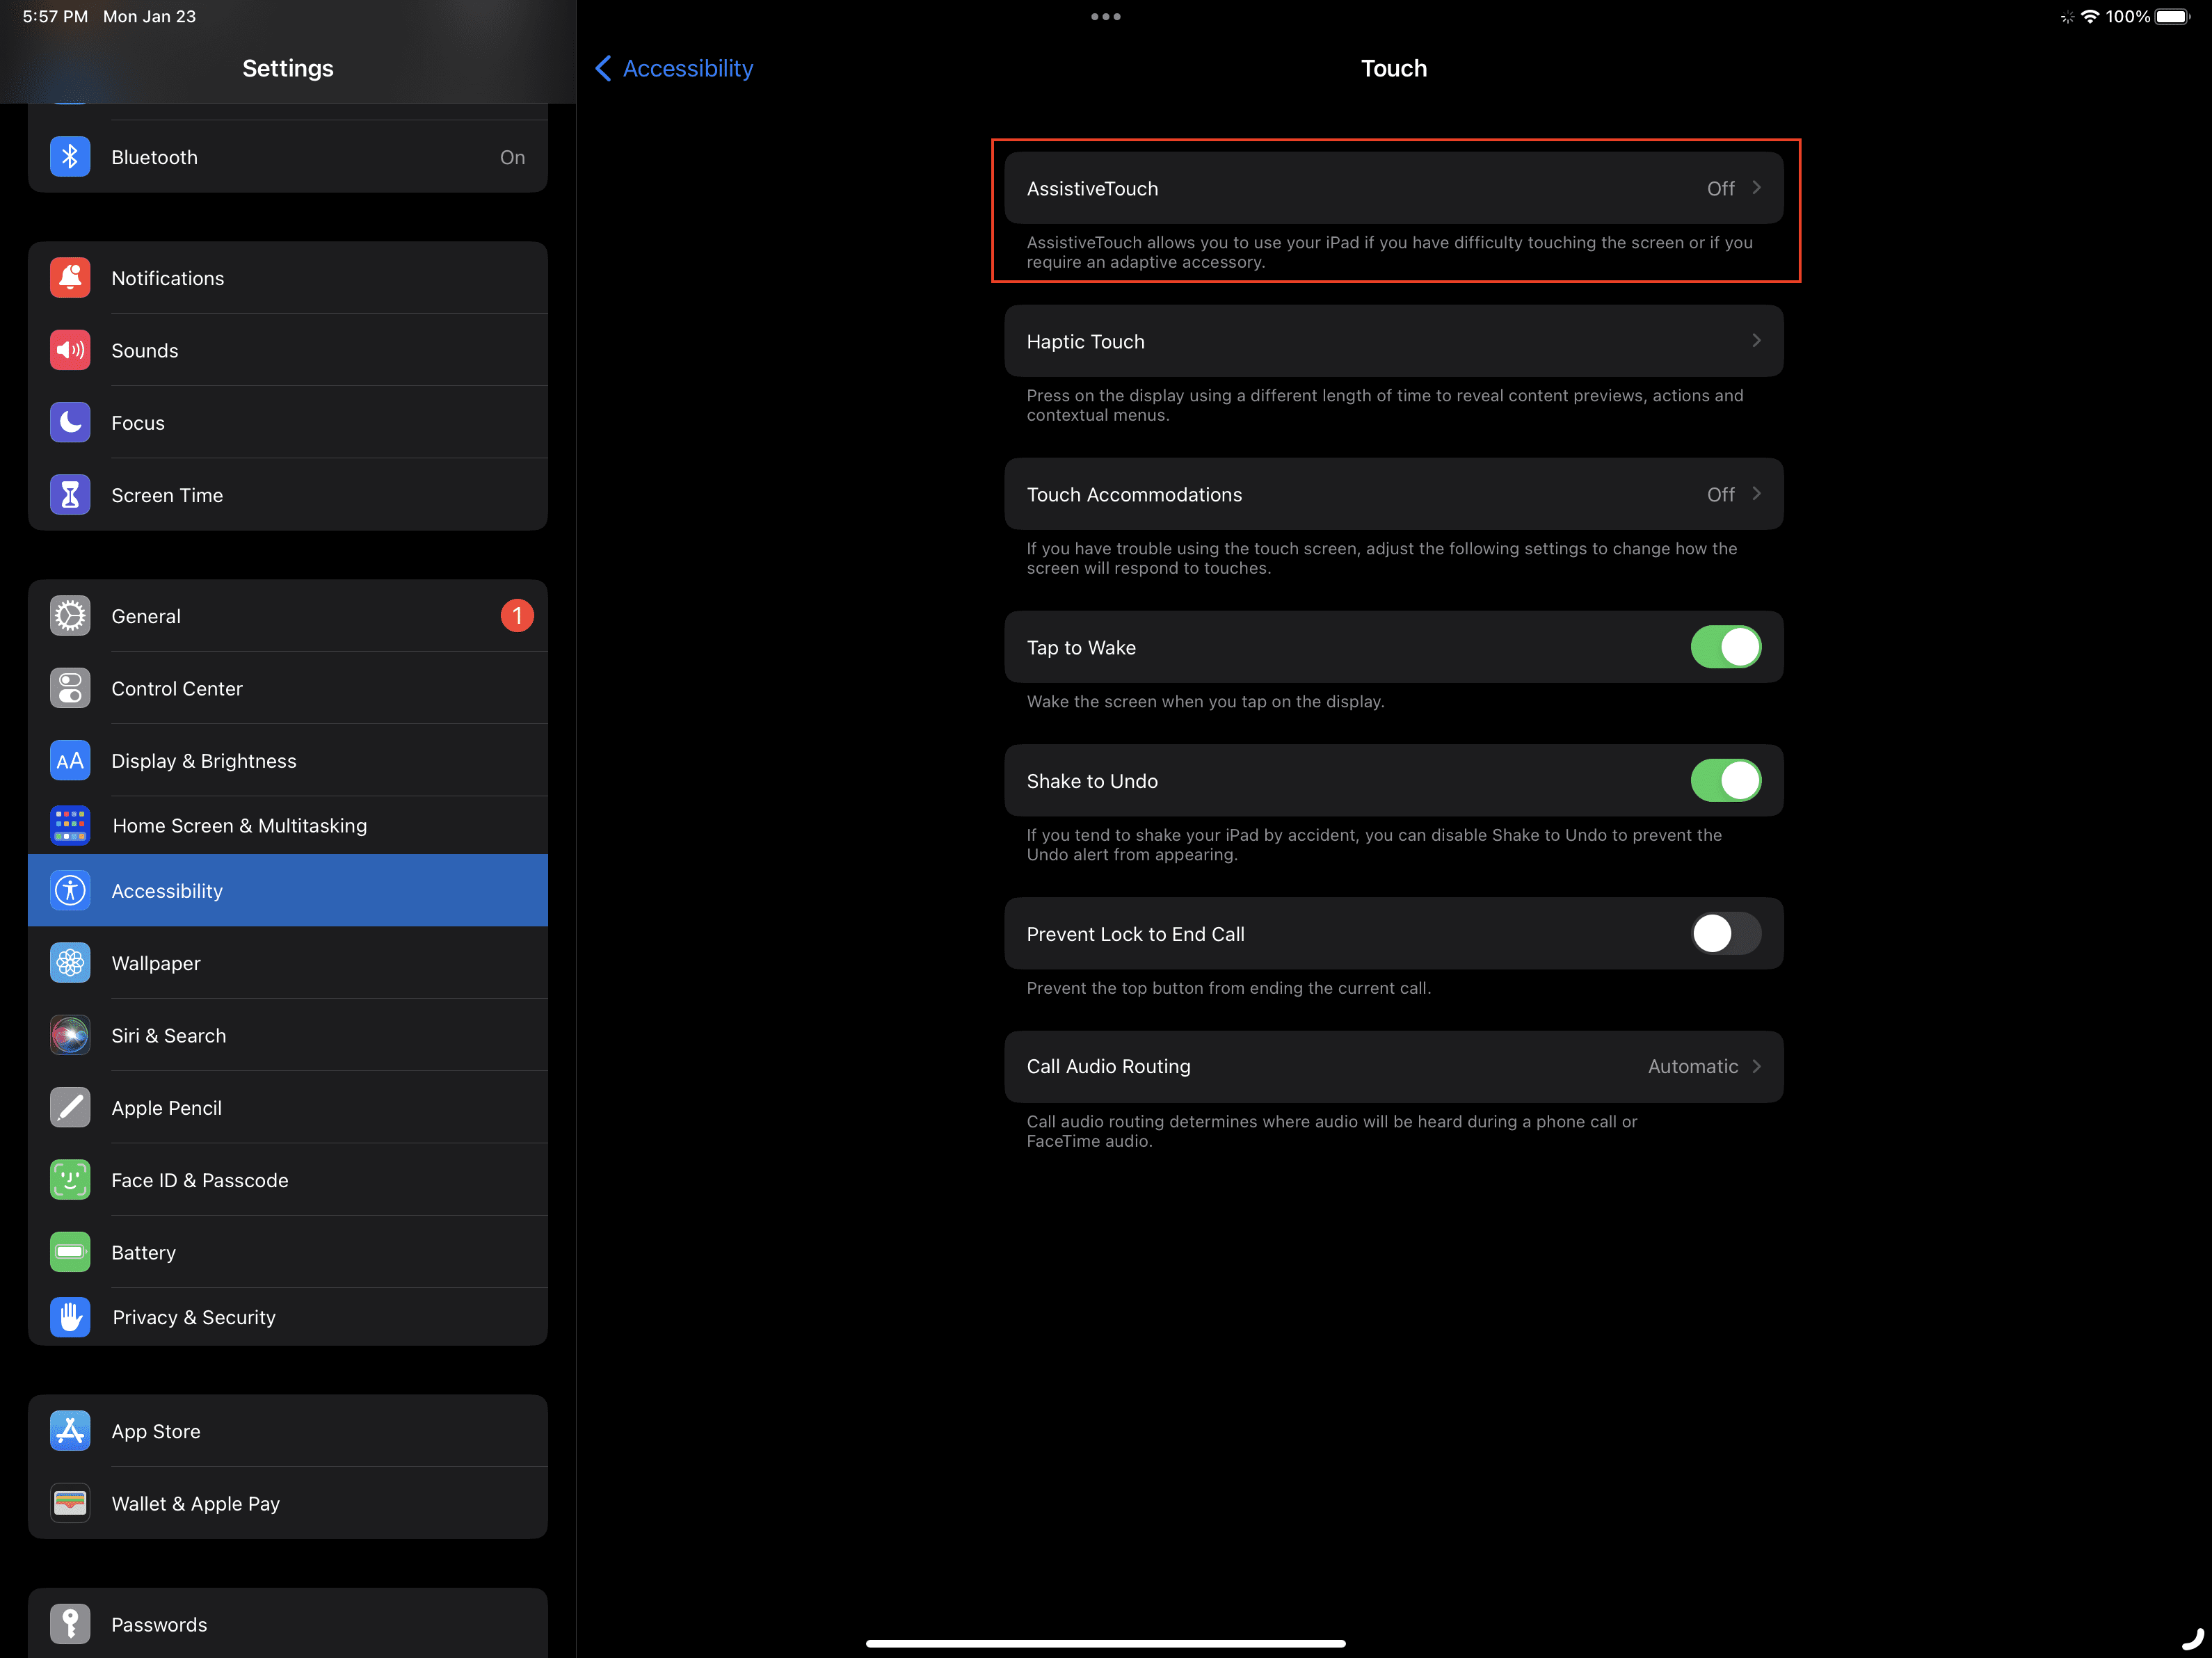Tap the Screen Time hourglass icon
This screenshot has height=1658, width=2212.
[x=70, y=495]
